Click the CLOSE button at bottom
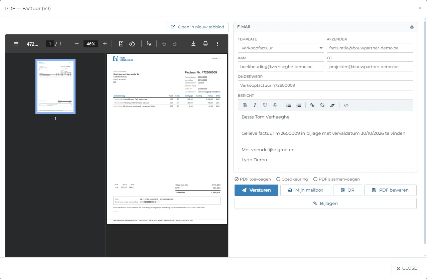 [x=407, y=268]
